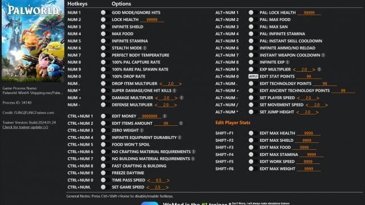This screenshot has height=205, width=365.
Task: Increase Drop Item Multiplier with right arrow
Action: point(180,84)
